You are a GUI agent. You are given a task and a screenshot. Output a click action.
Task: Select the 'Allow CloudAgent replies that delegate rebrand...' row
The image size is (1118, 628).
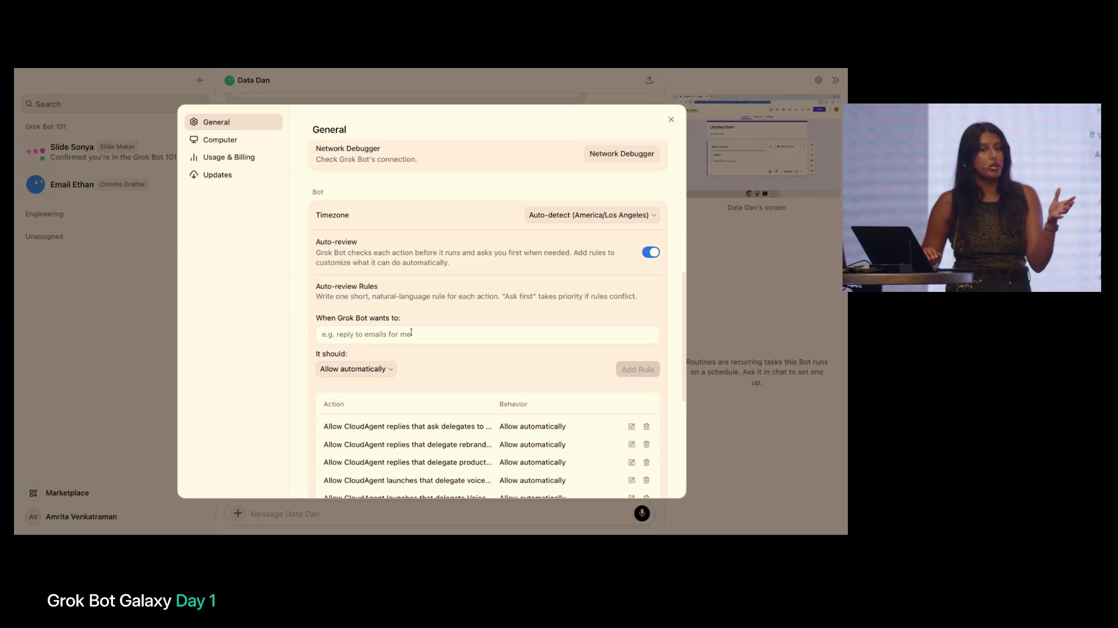tap(487, 444)
